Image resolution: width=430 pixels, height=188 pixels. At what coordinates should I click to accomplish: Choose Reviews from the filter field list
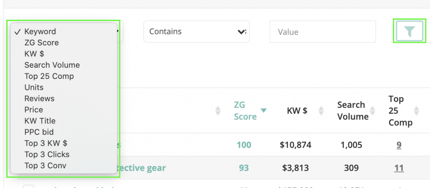point(39,99)
